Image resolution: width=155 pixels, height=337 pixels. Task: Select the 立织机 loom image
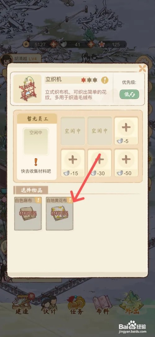pyautogui.click(x=27, y=89)
